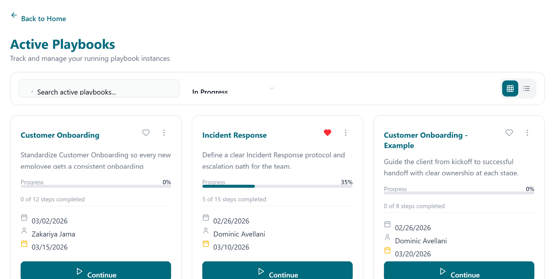This screenshot has height=279, width=555.
Task: Click the 35% progress value
Action: click(x=347, y=182)
